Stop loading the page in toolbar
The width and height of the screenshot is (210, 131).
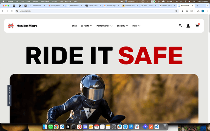pyautogui.click(x=12, y=11)
